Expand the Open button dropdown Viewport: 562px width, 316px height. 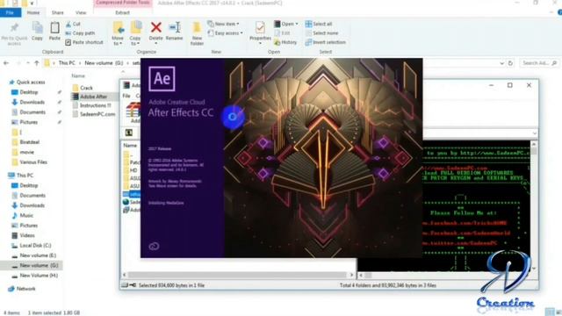point(297,24)
